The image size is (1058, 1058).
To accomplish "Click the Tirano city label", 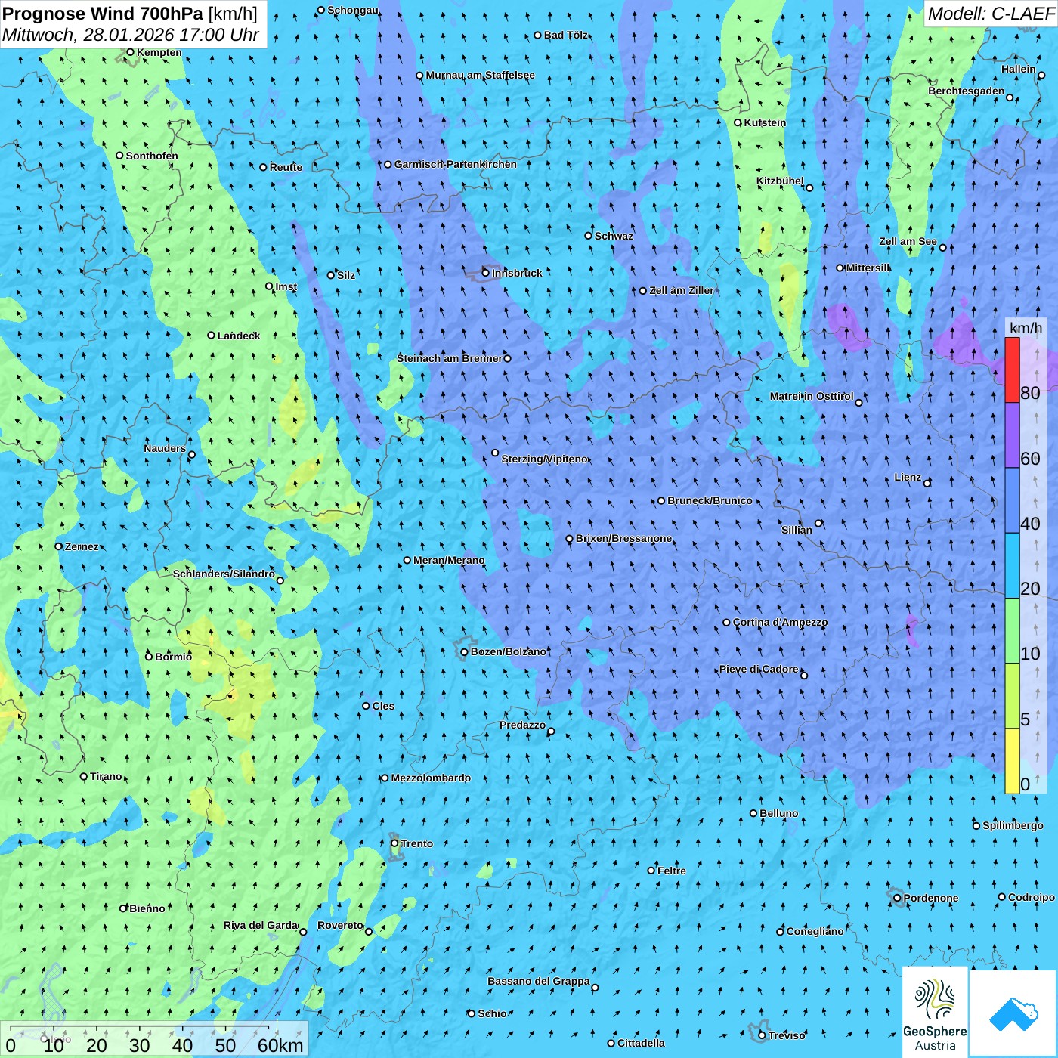I will [x=106, y=776].
